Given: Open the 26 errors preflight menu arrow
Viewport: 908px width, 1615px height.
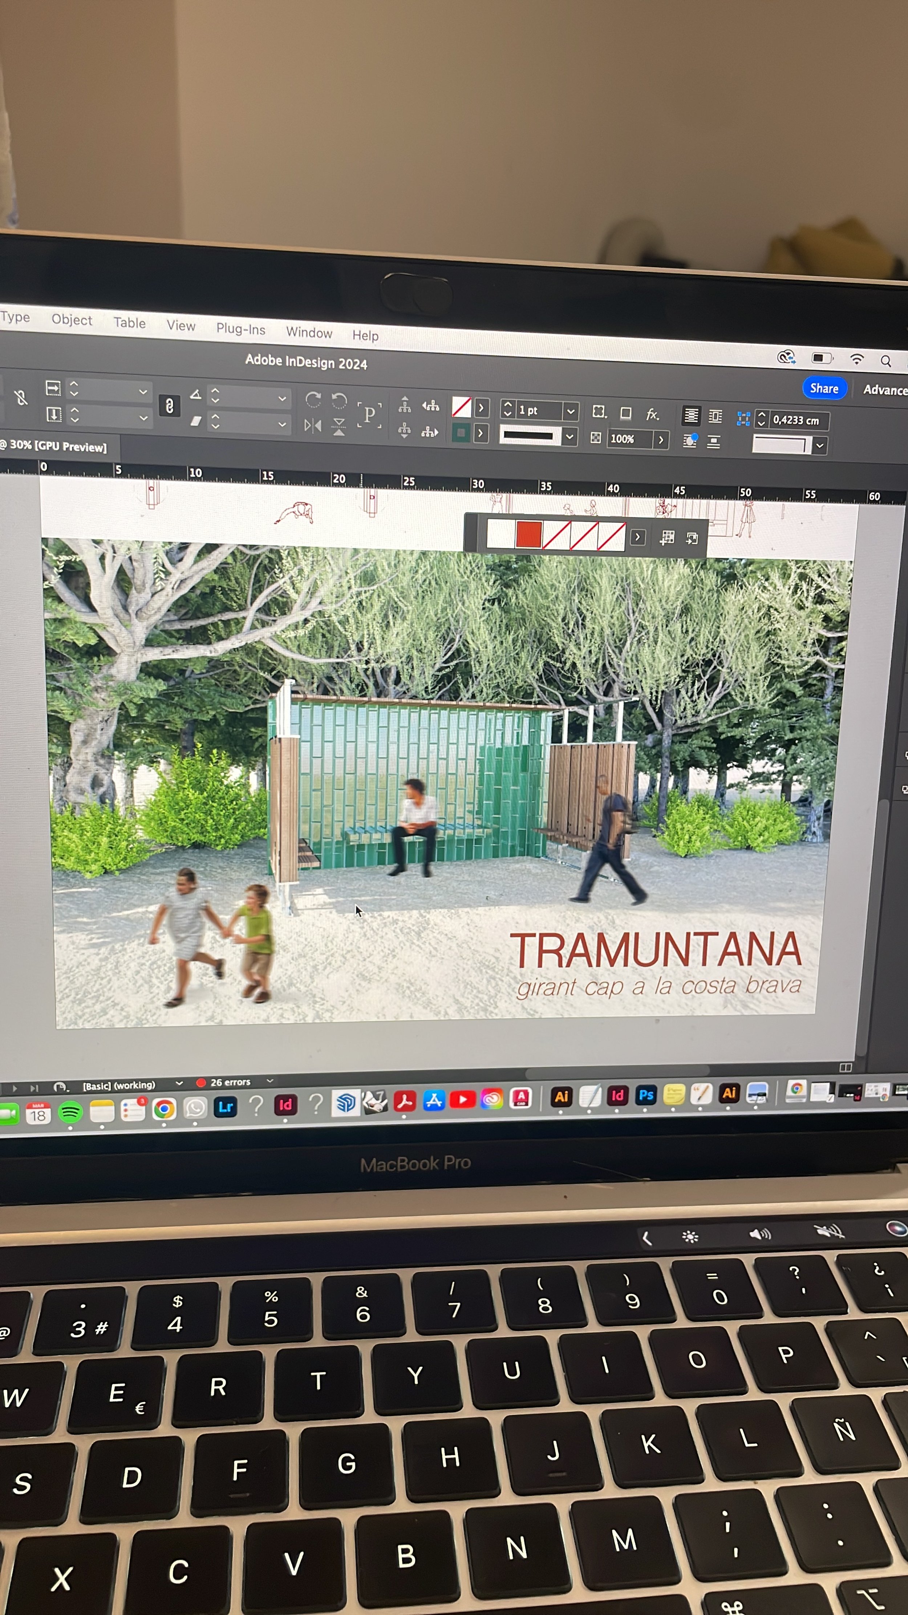Looking at the screenshot, I should click(270, 1081).
